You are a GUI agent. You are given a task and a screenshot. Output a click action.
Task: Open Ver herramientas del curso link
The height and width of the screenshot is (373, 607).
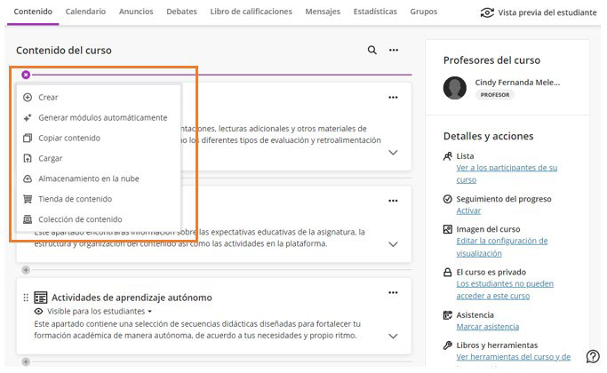point(514,357)
